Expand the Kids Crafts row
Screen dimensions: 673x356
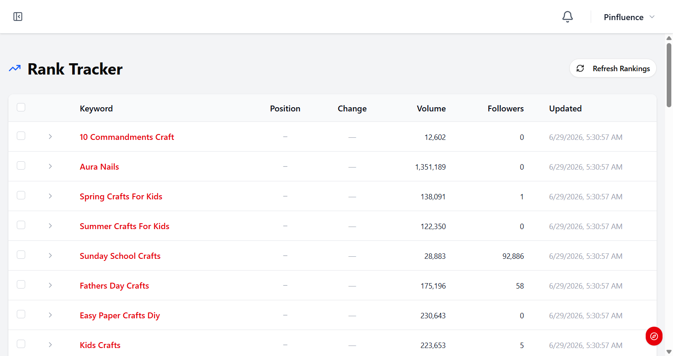pos(50,345)
